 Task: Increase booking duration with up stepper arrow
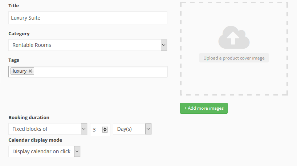105,128
